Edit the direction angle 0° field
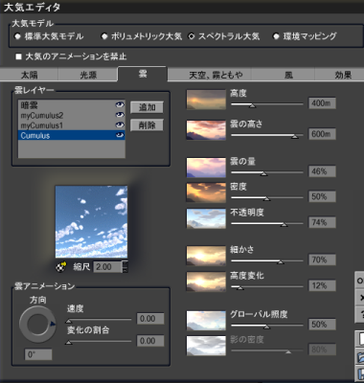The height and width of the screenshot is (383, 364). pyautogui.click(x=38, y=355)
